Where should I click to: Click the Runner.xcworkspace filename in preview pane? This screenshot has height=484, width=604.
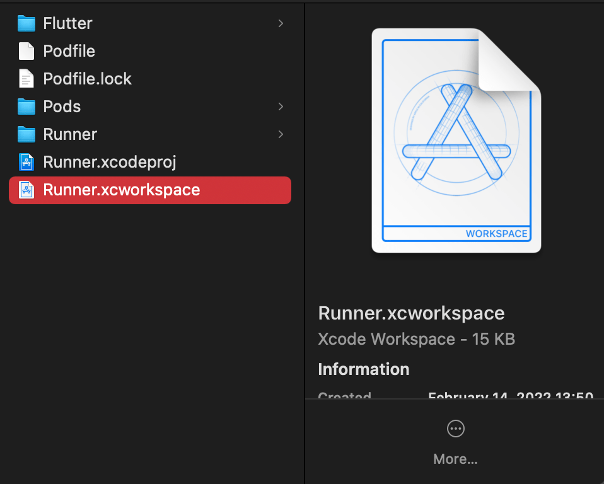pyautogui.click(x=411, y=313)
